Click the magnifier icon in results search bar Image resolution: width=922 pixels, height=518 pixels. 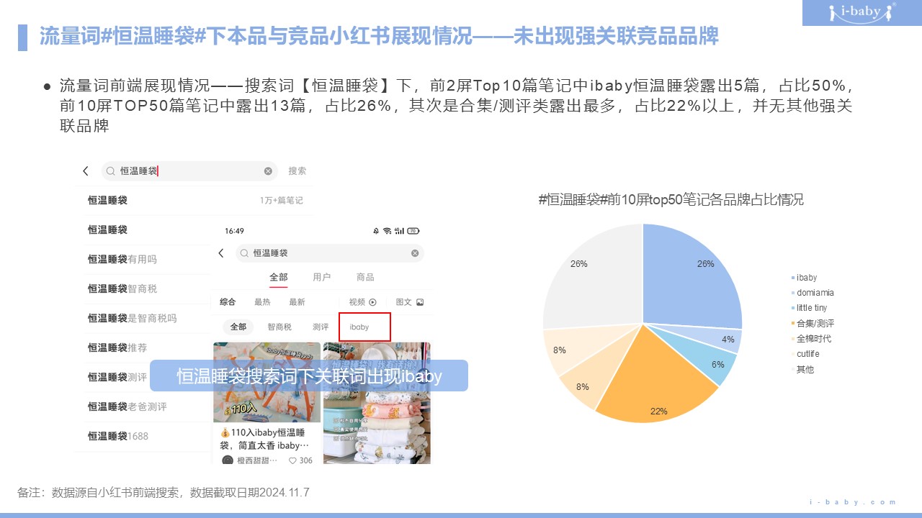pyautogui.click(x=245, y=253)
